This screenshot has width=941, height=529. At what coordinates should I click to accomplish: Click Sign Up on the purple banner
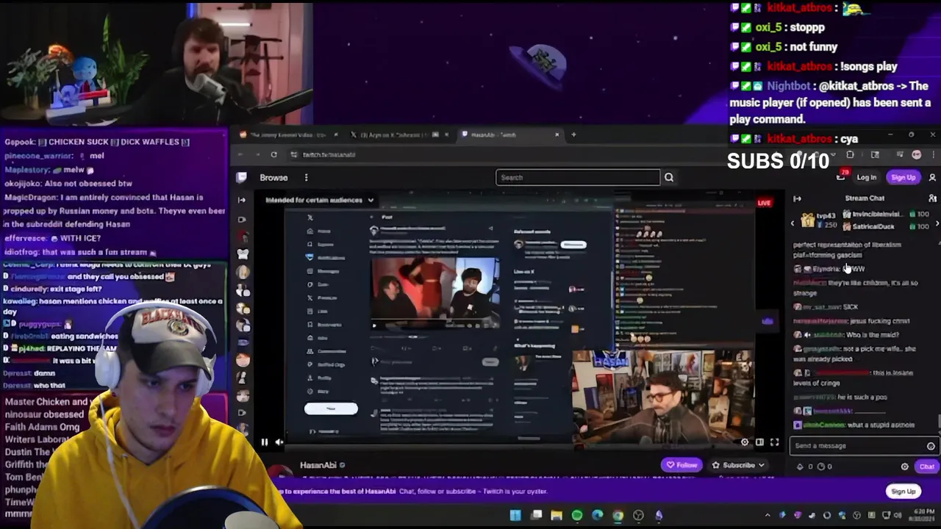903,492
